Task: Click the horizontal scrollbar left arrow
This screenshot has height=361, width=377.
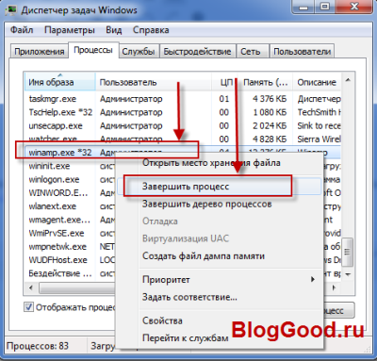Action: click(x=30, y=287)
